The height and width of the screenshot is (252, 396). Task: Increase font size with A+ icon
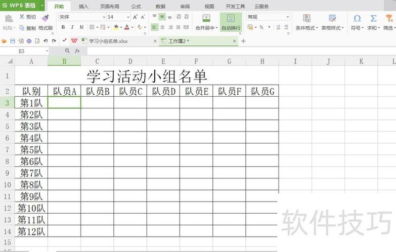point(135,17)
